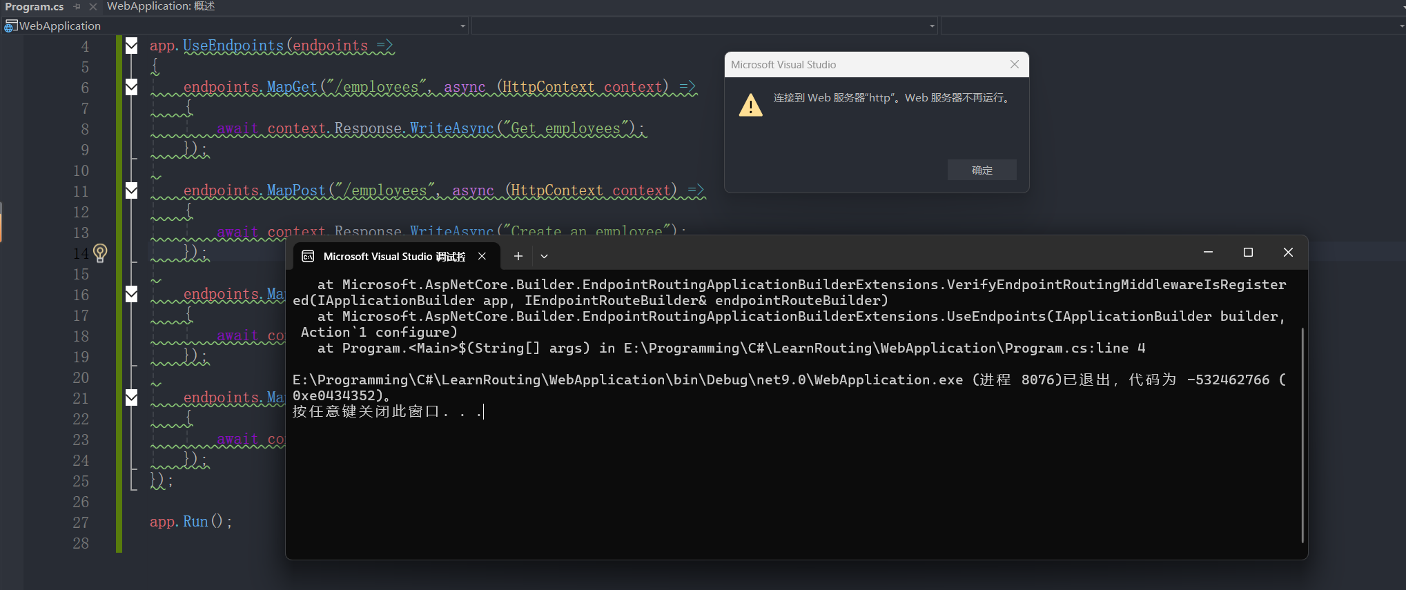Click the terminal icon on console tab
This screenshot has width=1406, height=590.
pos(308,256)
